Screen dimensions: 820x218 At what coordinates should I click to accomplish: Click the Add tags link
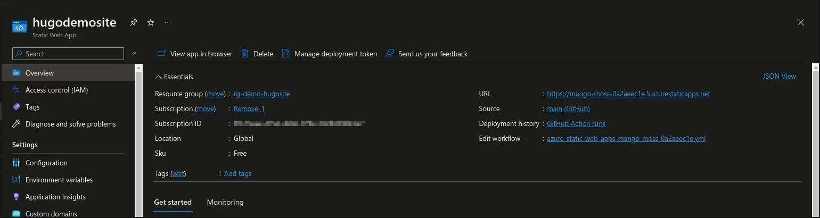pos(237,173)
